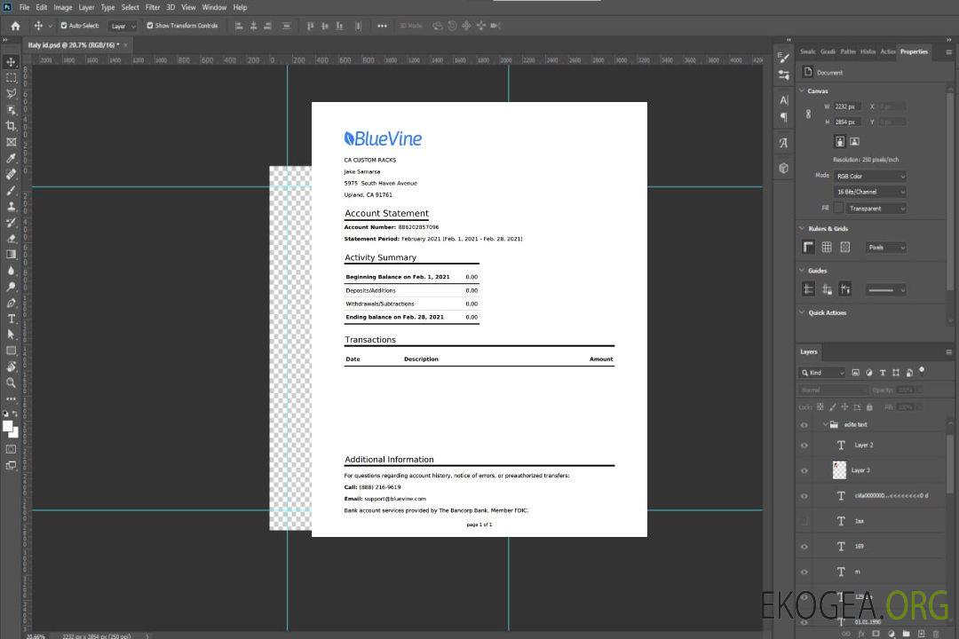959x639 pixels.
Task: Click the three-dots more align options
Action: coord(382,26)
